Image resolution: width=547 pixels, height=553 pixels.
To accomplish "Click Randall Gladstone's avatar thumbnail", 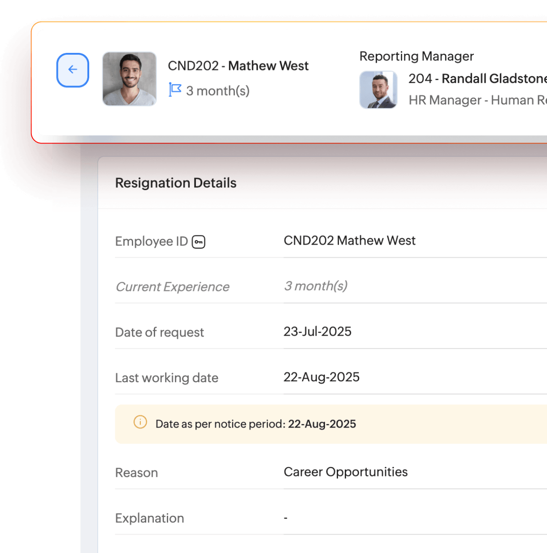I will pos(378,90).
